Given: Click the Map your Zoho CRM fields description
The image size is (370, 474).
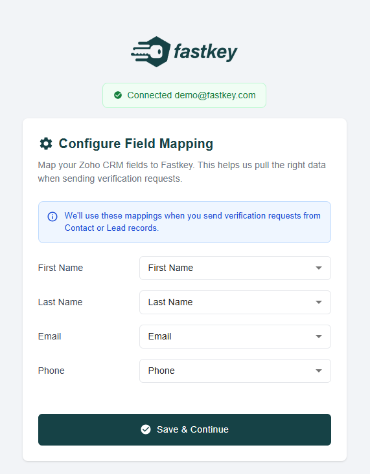Looking at the screenshot, I should tap(182, 172).
